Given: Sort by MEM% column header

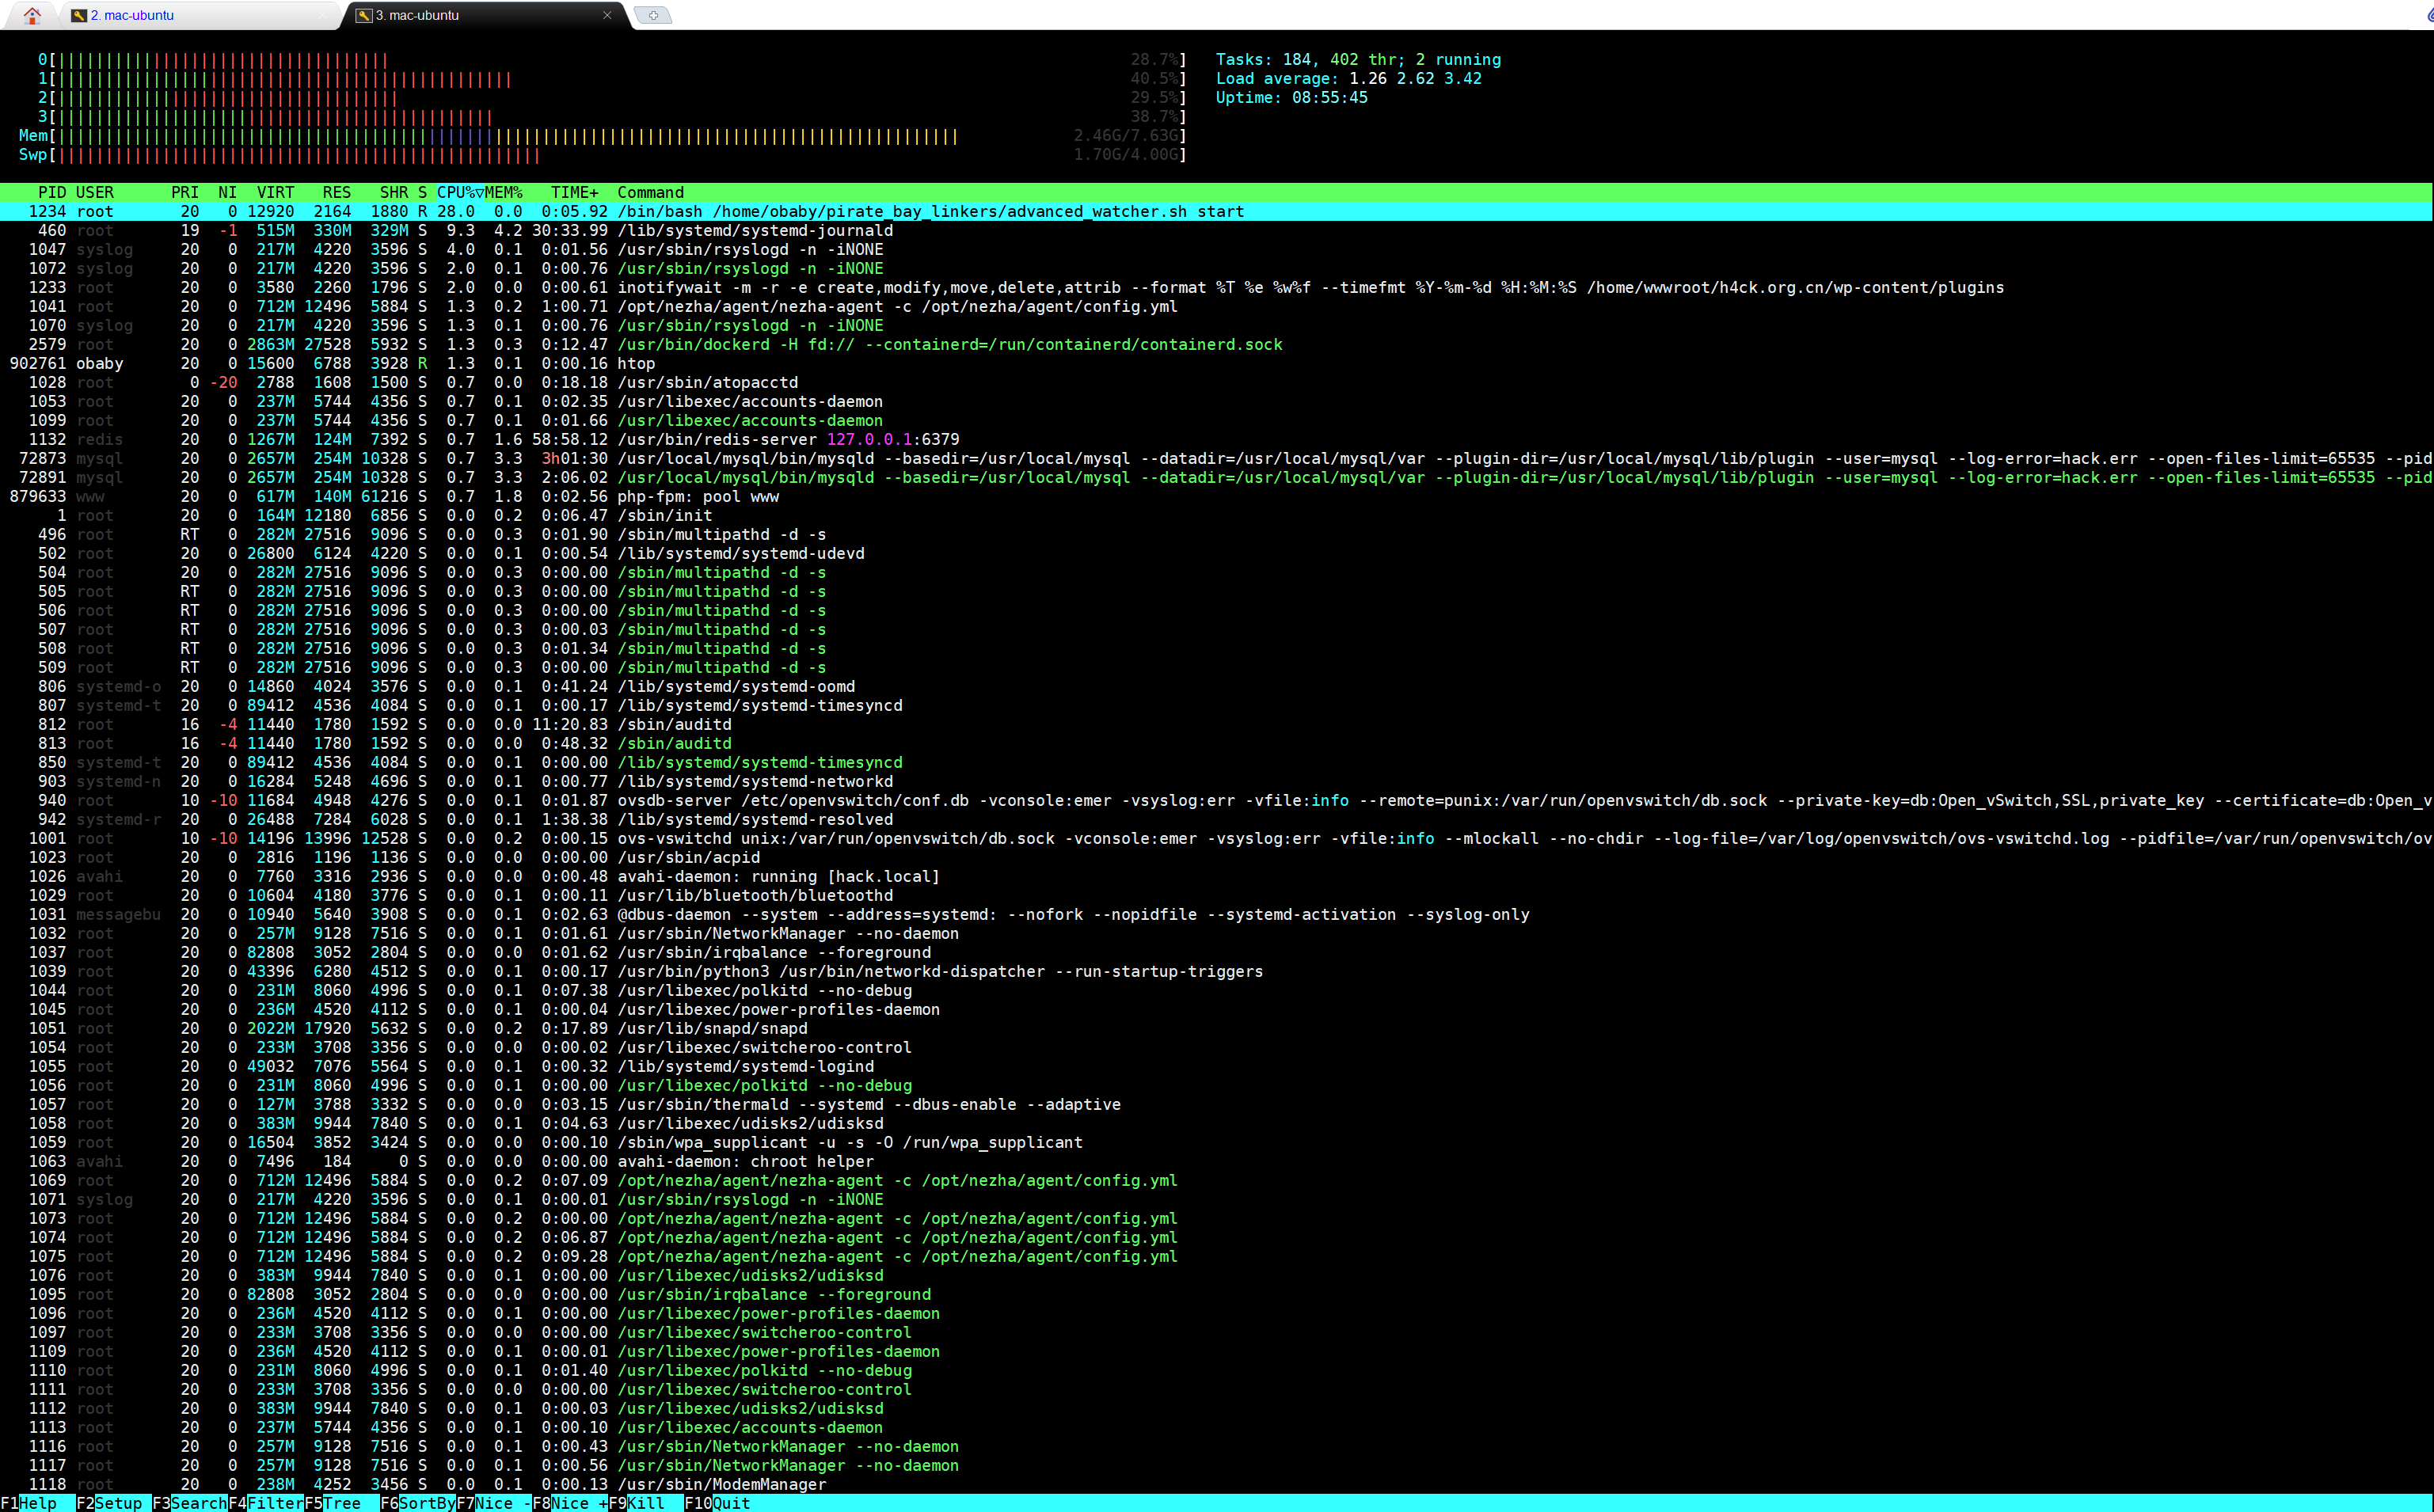Looking at the screenshot, I should pos(504,192).
